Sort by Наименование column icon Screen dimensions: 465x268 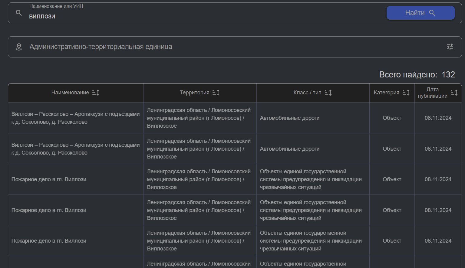click(96, 93)
